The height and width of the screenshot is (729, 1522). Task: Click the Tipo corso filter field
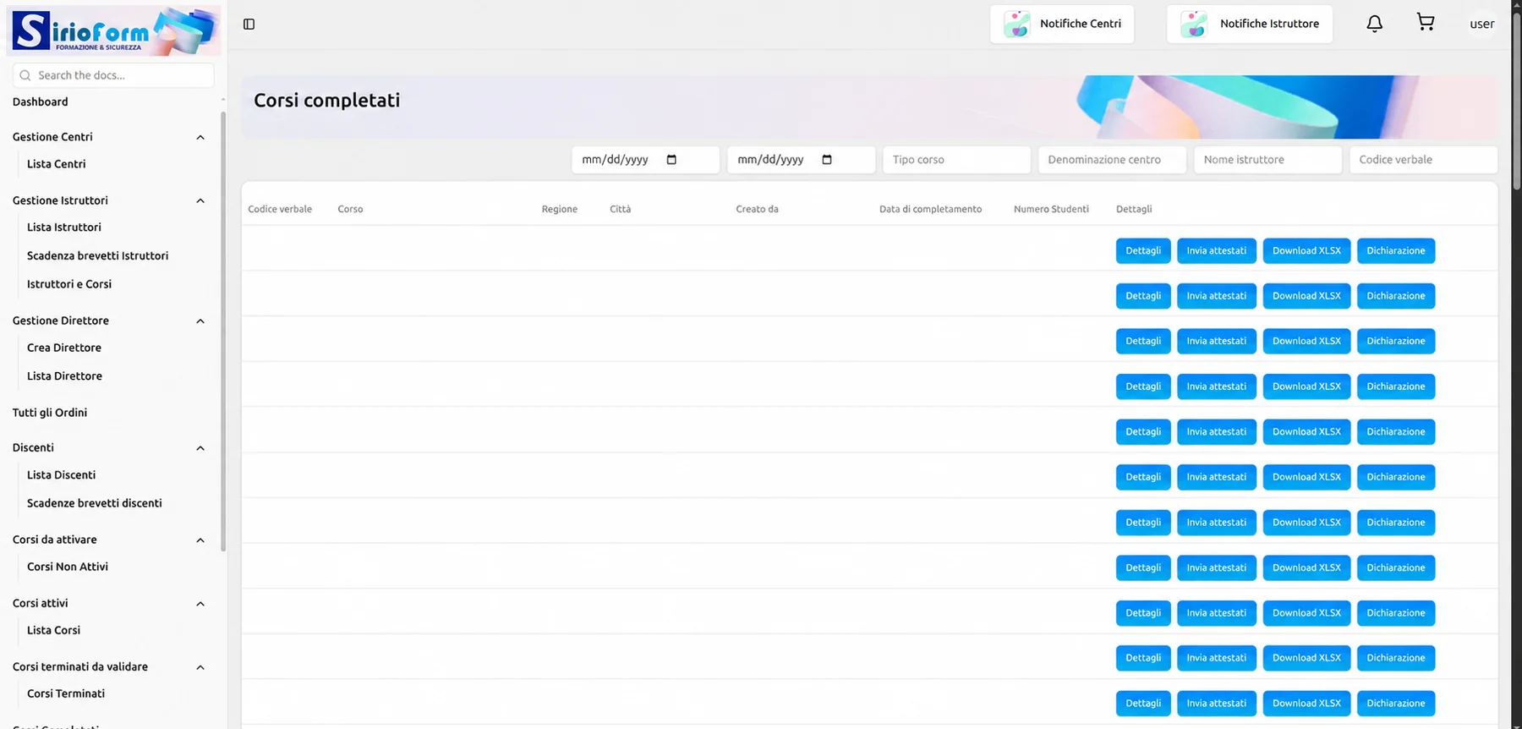click(956, 160)
